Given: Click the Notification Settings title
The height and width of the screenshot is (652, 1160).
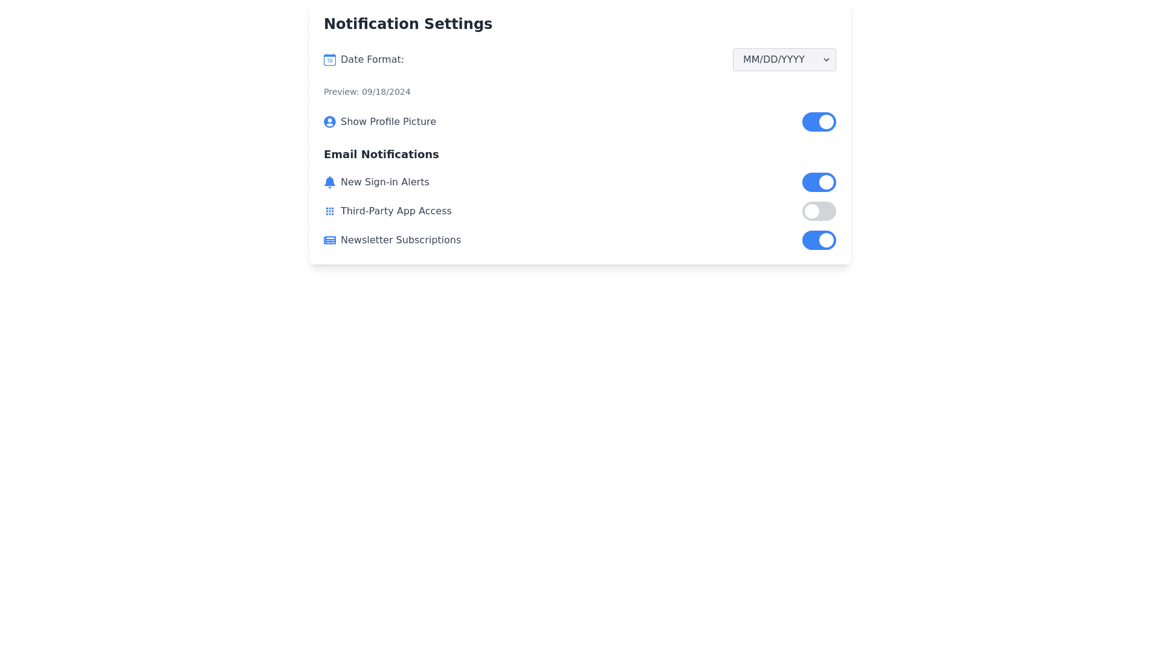Looking at the screenshot, I should tap(408, 24).
